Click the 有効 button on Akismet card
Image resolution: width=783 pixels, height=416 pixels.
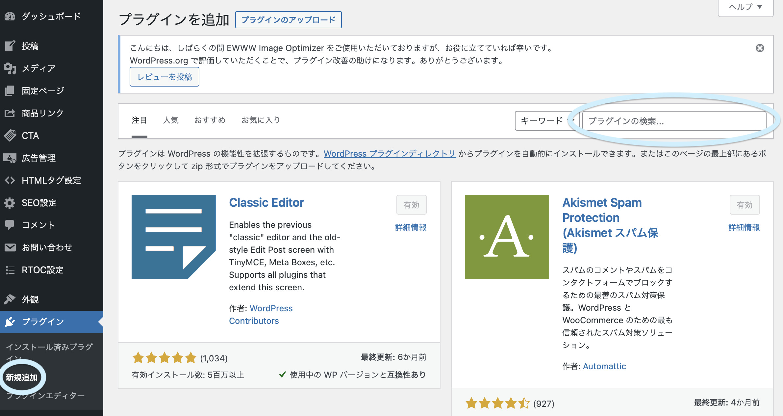[745, 205]
